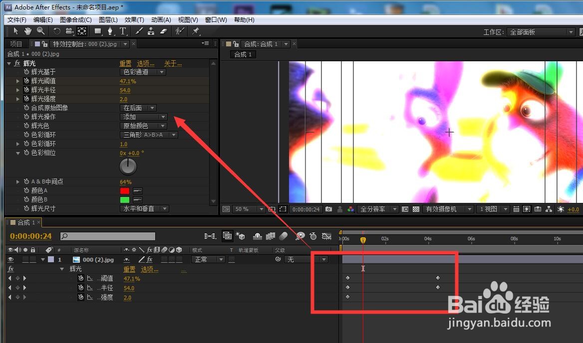Toggle Frame Blending for timeline
The width and height of the screenshot is (583, 343).
[271, 236]
